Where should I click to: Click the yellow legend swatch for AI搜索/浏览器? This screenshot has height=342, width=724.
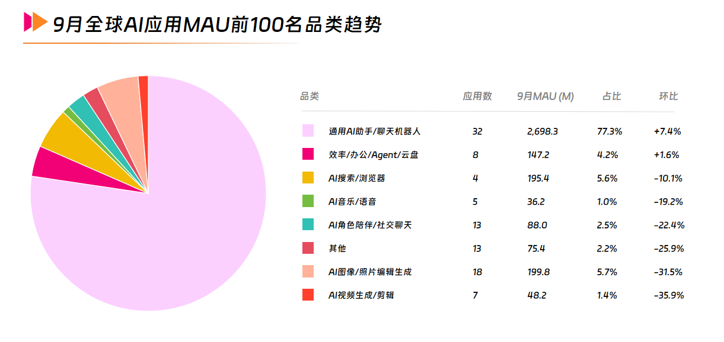[308, 178]
